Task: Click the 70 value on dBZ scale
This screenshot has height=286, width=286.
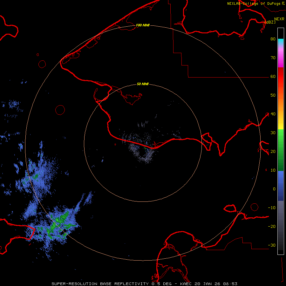Action: click(273, 58)
